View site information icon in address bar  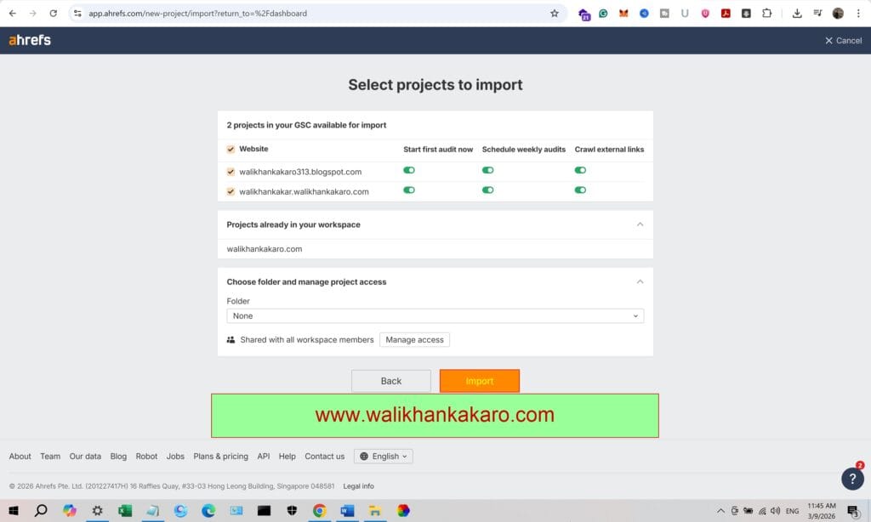[77, 14]
